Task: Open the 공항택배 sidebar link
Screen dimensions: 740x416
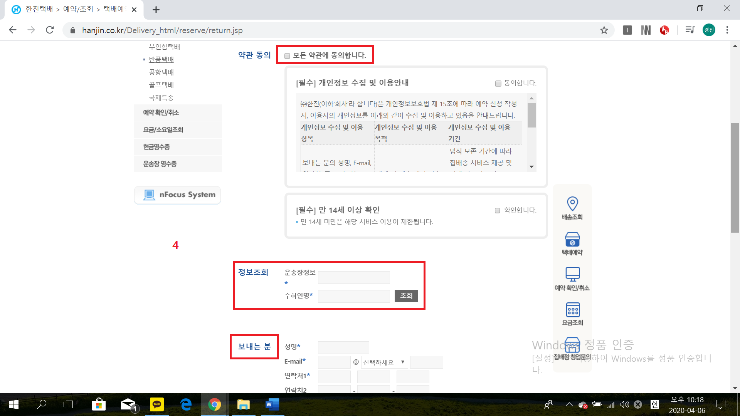Action: [x=161, y=72]
